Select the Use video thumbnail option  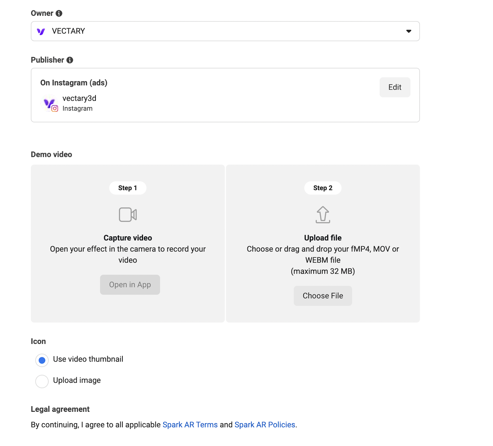[x=42, y=360]
